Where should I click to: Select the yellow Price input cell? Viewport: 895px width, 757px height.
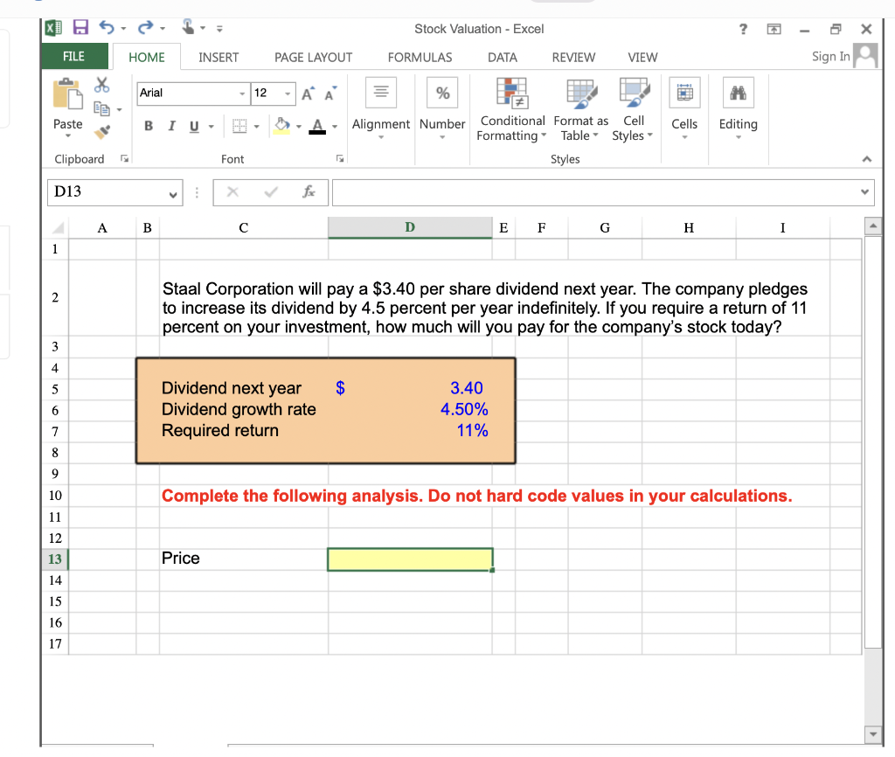pos(409,559)
